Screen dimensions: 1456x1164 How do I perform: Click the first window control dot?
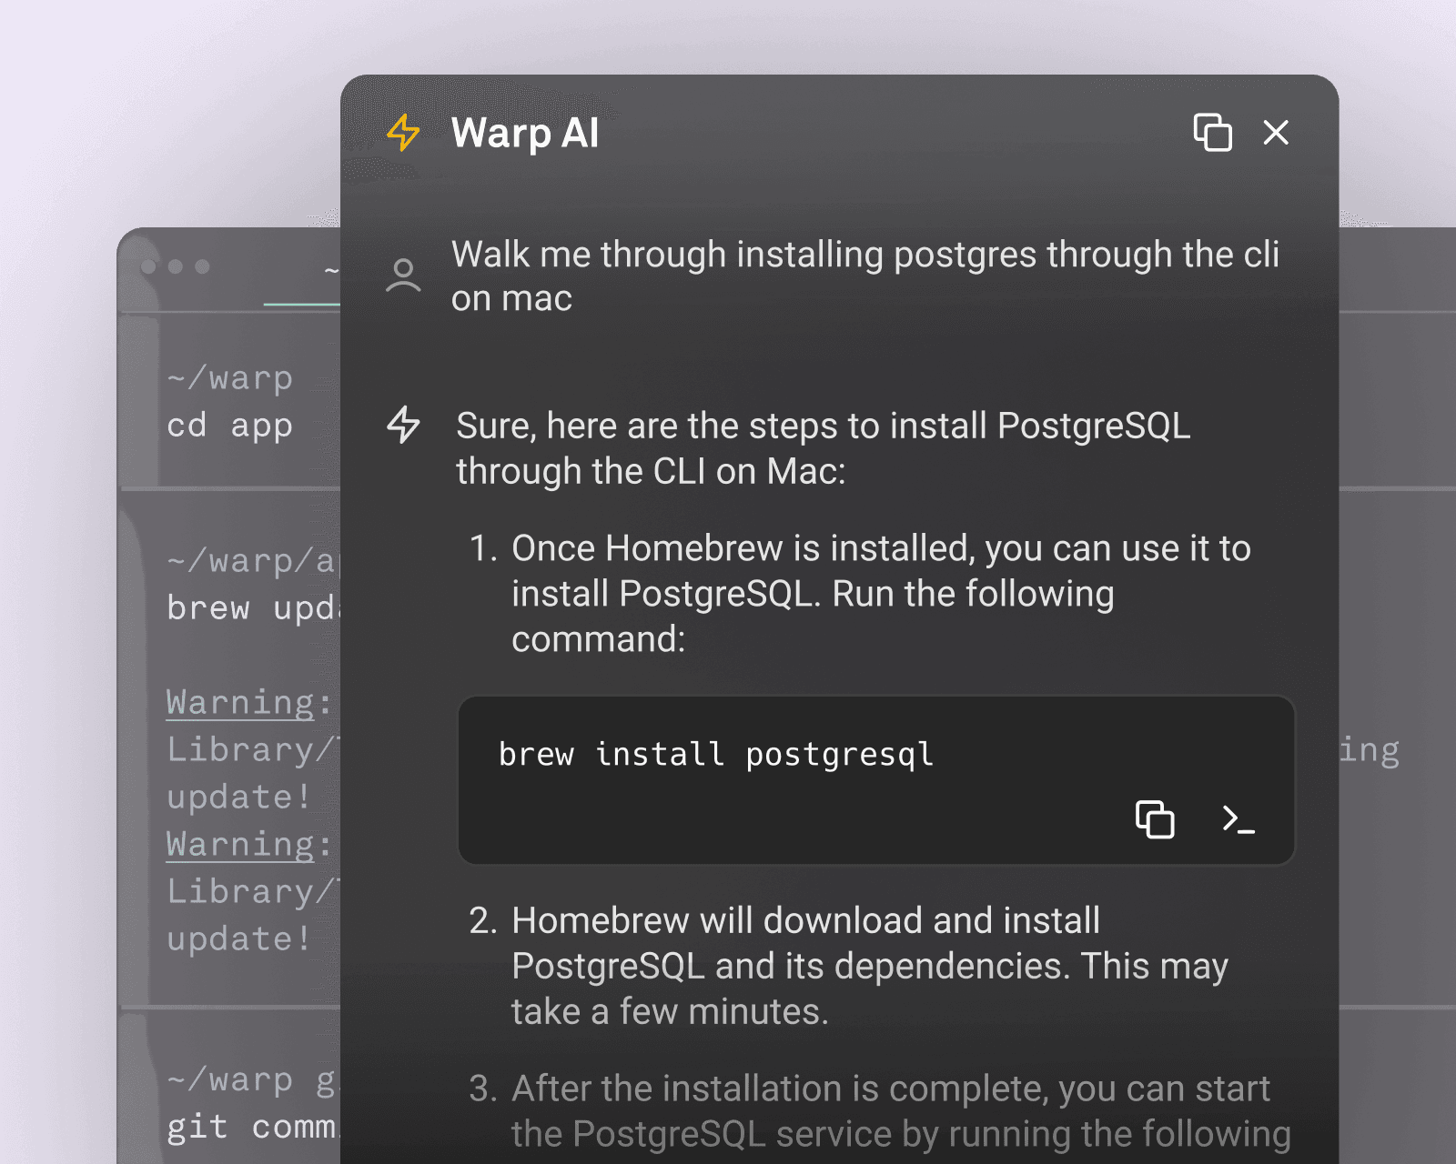(x=148, y=266)
